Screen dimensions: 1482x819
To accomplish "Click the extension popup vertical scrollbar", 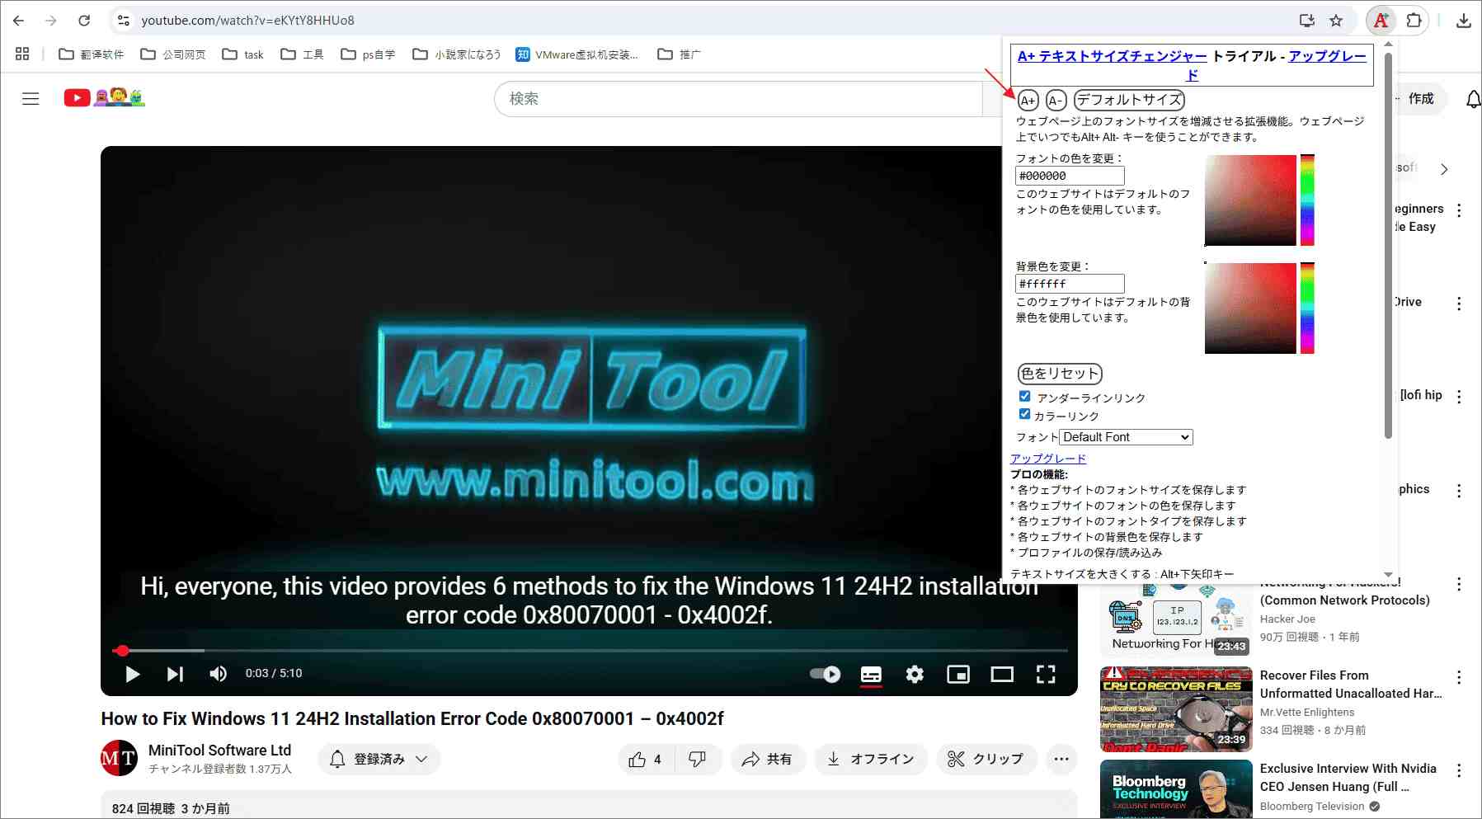I will [x=1388, y=246].
